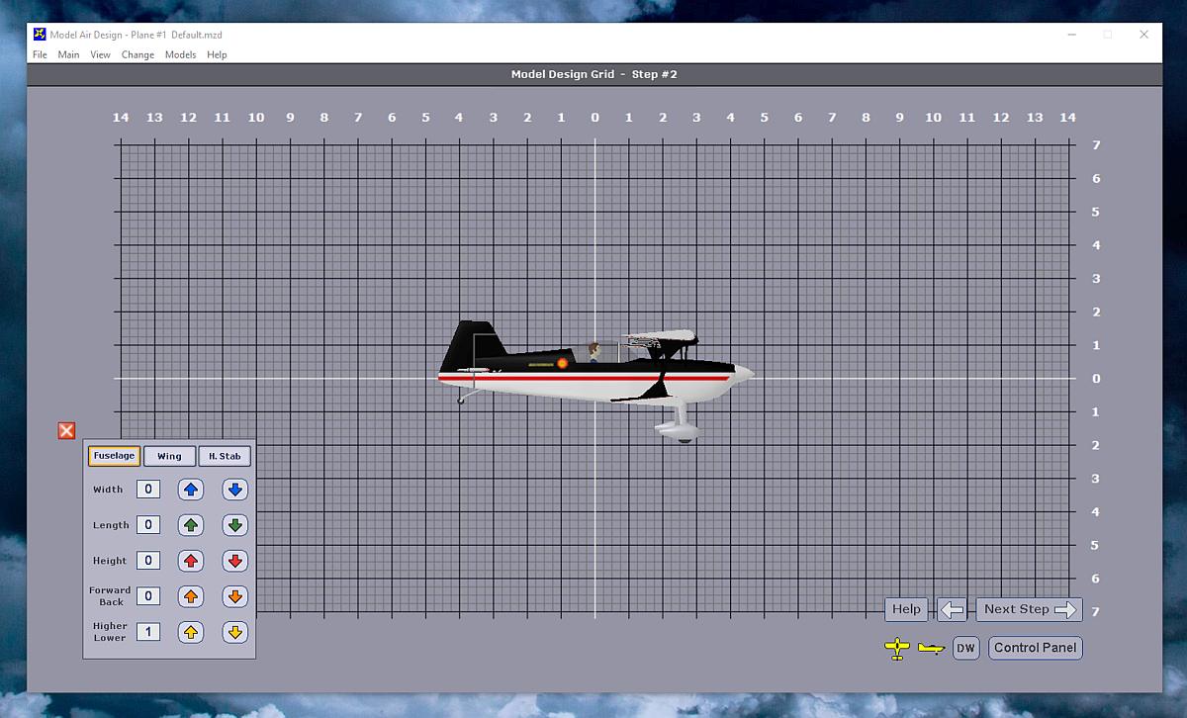Move fuselage back with orange down arrow
The image size is (1187, 718).
(x=234, y=596)
